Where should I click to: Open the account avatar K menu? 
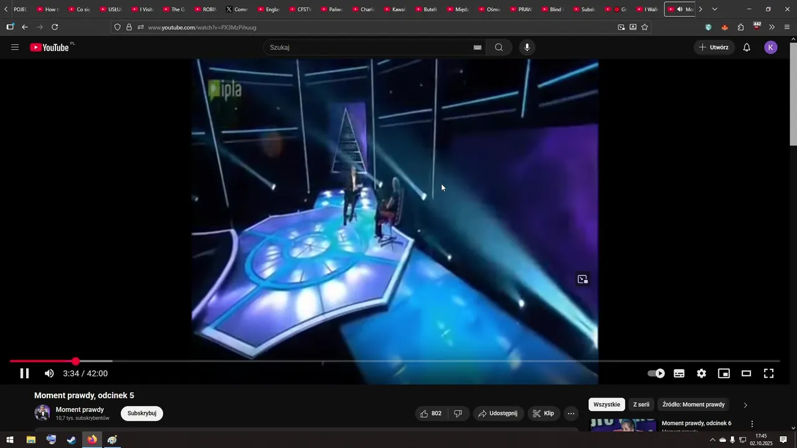(771, 47)
